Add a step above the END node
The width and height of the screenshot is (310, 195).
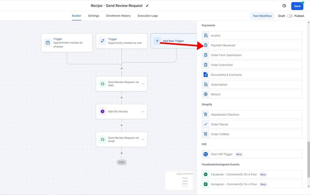point(122,153)
